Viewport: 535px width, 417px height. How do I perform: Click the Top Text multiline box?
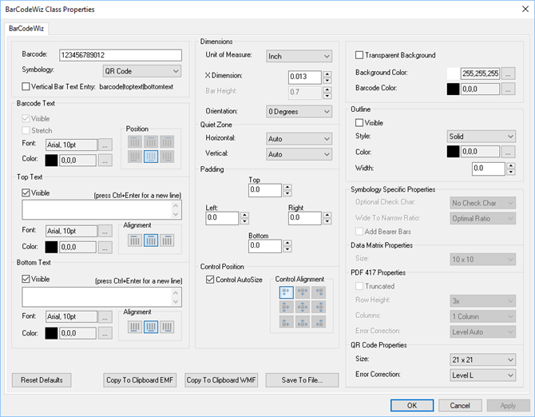click(x=101, y=209)
